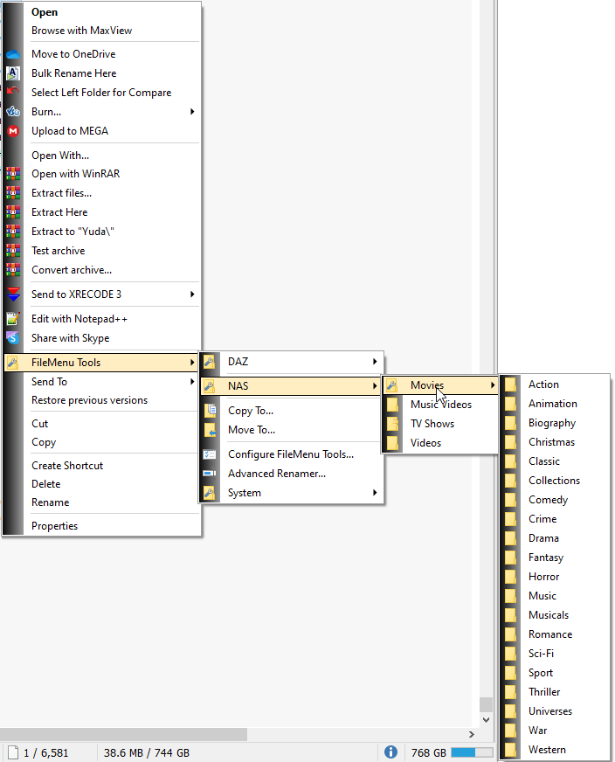
Task: Click the 1 / 6,581 selection count
Action: pos(46,752)
